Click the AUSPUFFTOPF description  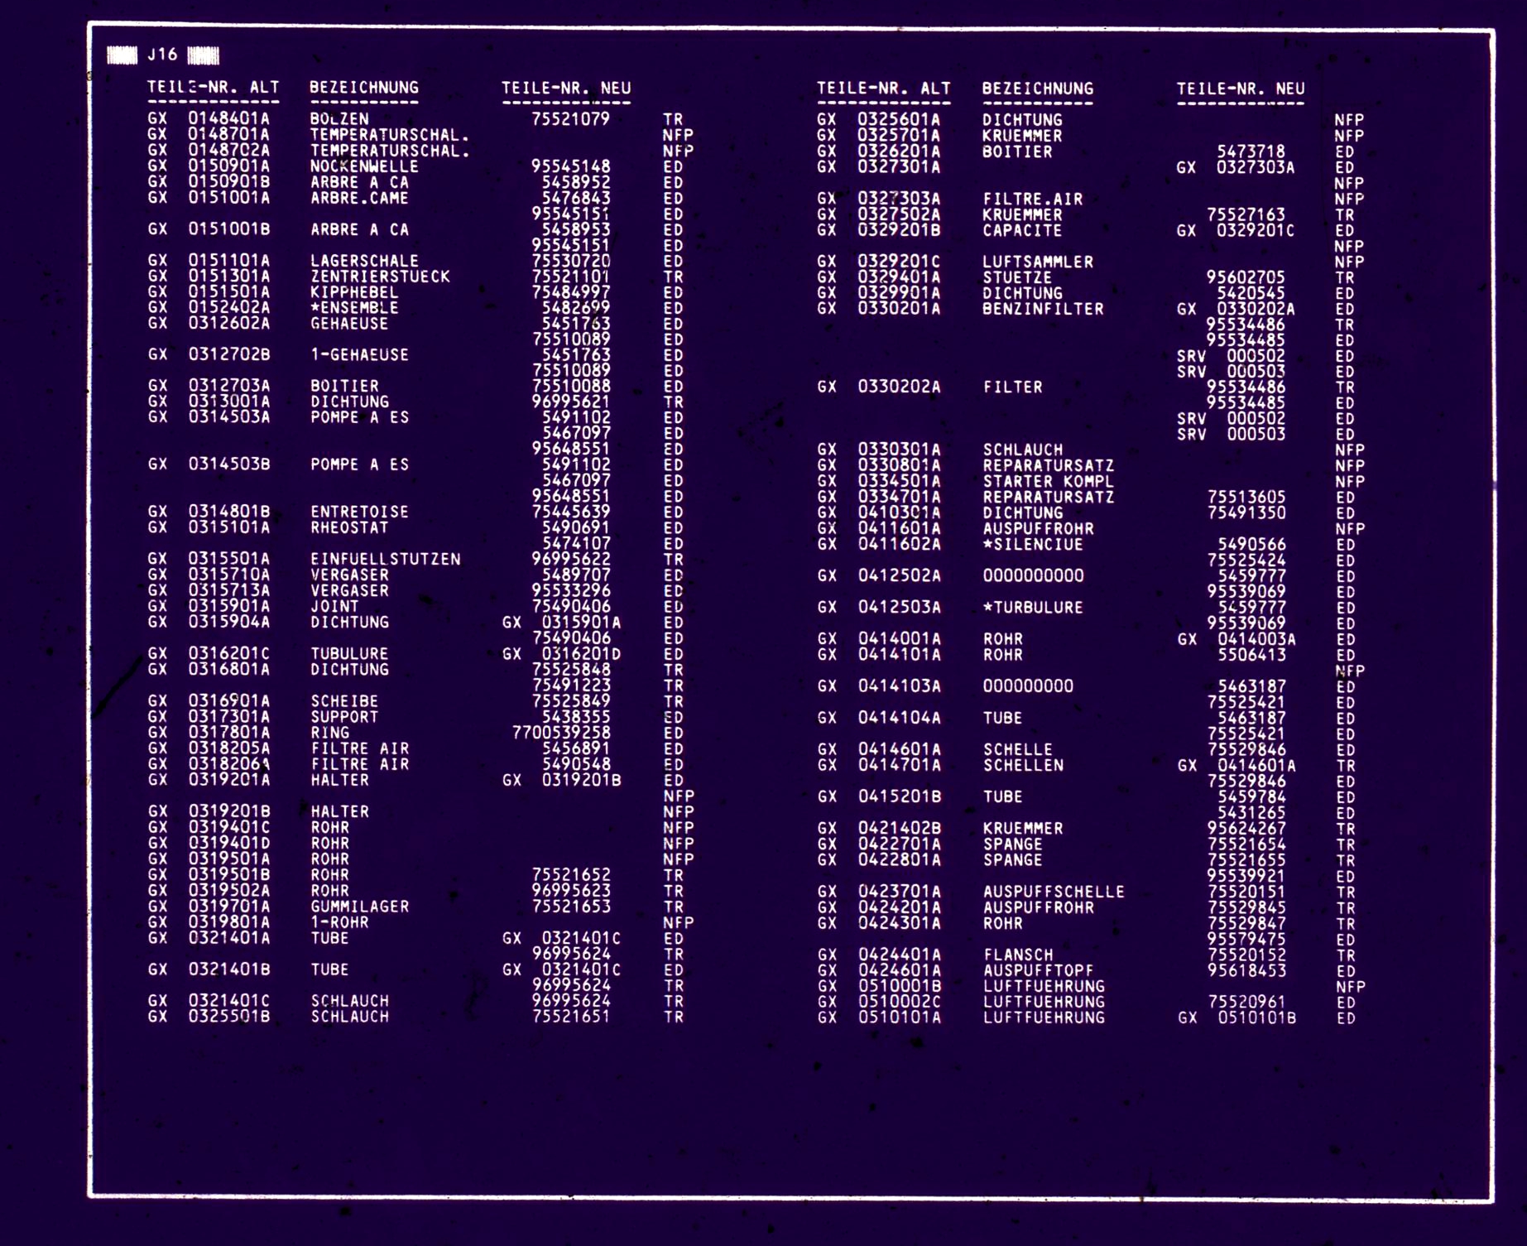(1038, 970)
